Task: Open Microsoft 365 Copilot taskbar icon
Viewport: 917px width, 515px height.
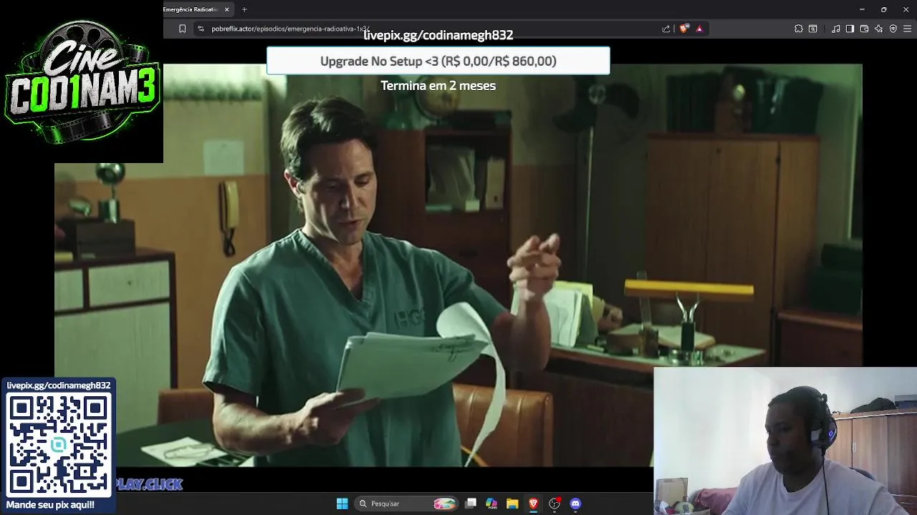Action: pyautogui.click(x=491, y=504)
